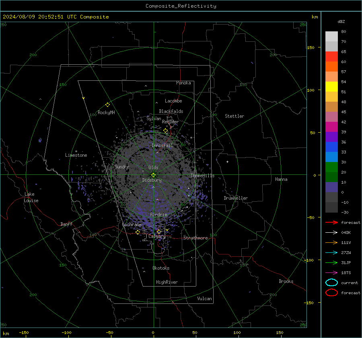Click the red forecast arrow in legend

[x=331, y=222]
